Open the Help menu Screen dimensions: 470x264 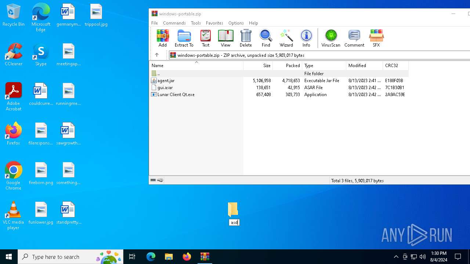253,23
